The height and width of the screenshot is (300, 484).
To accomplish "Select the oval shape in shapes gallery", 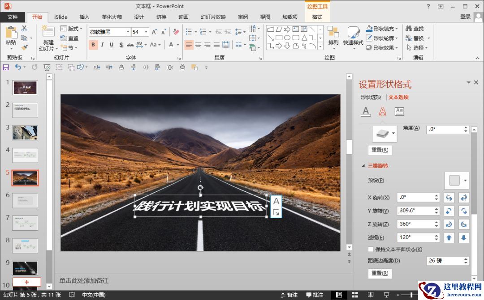I will 287,38.
